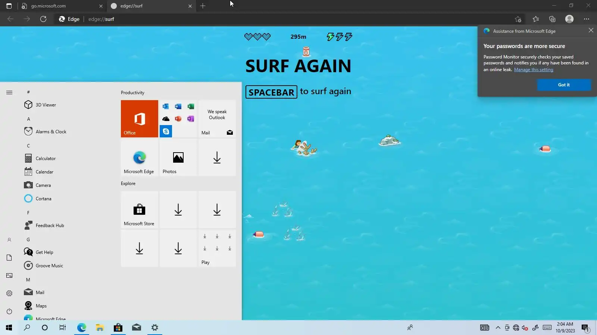Viewport: 597px width, 335px height.
Task: Open the Edge profile menu
Action: (569, 19)
